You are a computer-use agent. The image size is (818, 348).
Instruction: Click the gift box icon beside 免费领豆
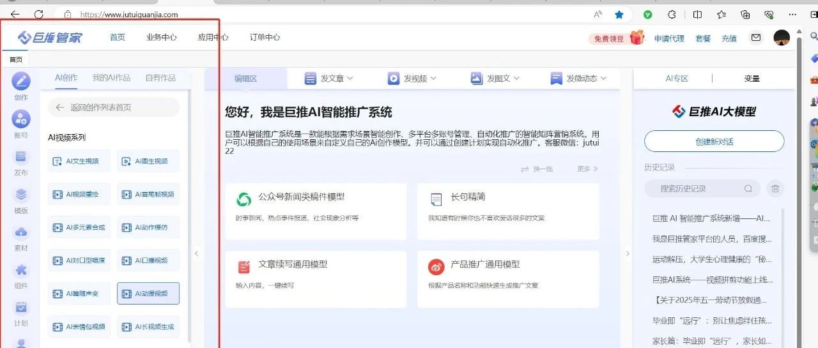pos(637,38)
